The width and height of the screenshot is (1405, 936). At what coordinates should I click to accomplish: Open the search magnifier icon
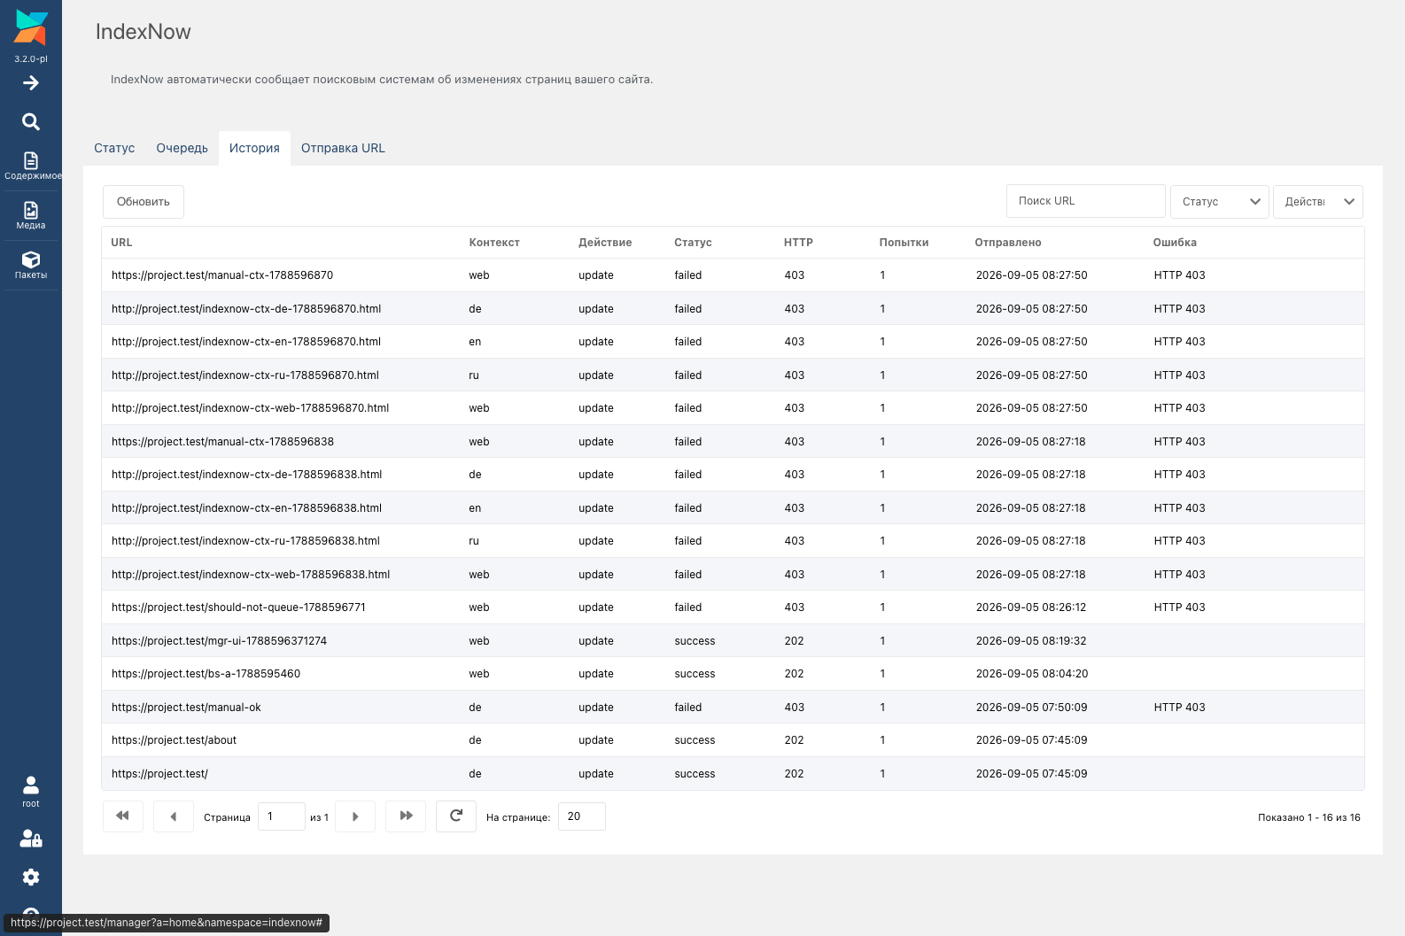31,121
